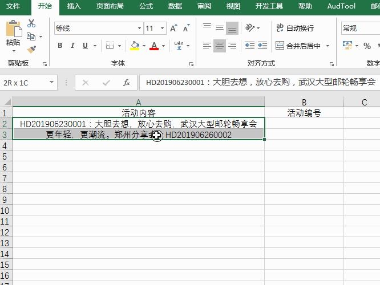Apply percent style
The image size is (380, 285).
coord(367,46)
